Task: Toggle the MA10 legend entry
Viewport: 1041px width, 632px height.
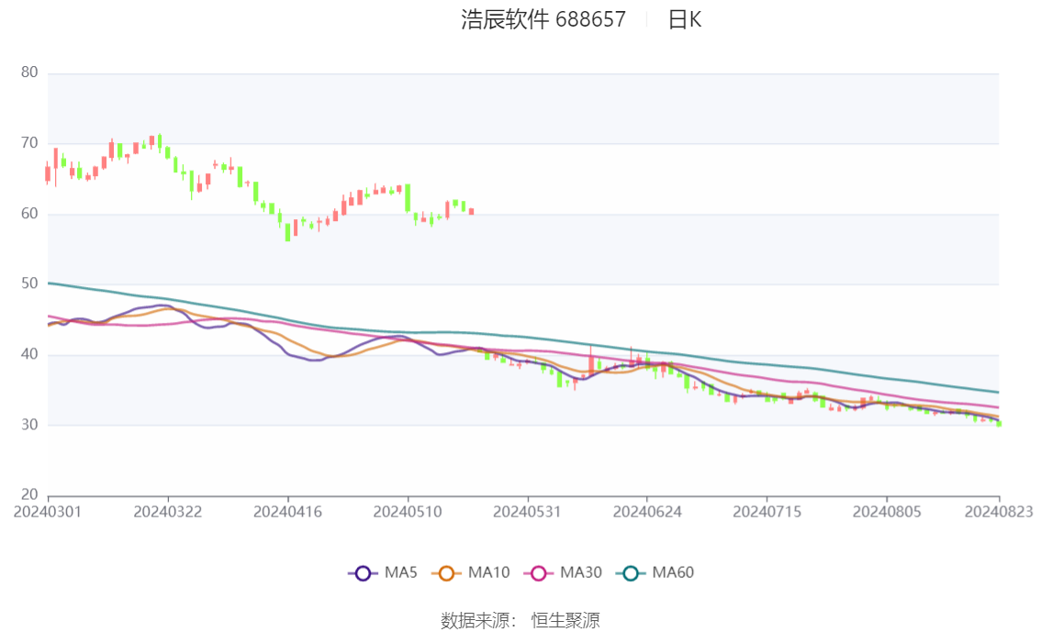Action: (471, 573)
